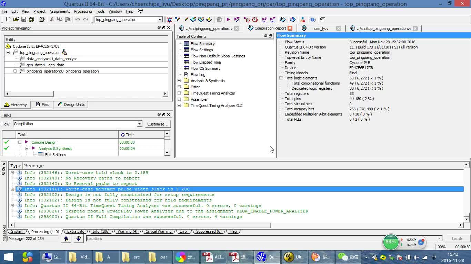This screenshot has height=264, width=471.
Task: Click the Windows Start button
Action: 9,257
